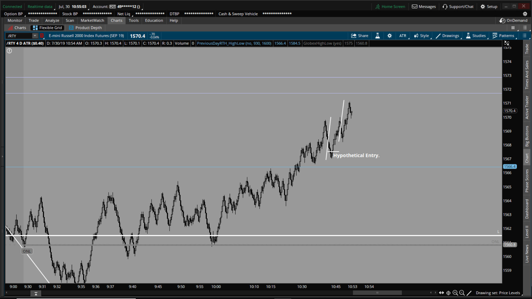Click the expand time axis icon

[441, 293]
